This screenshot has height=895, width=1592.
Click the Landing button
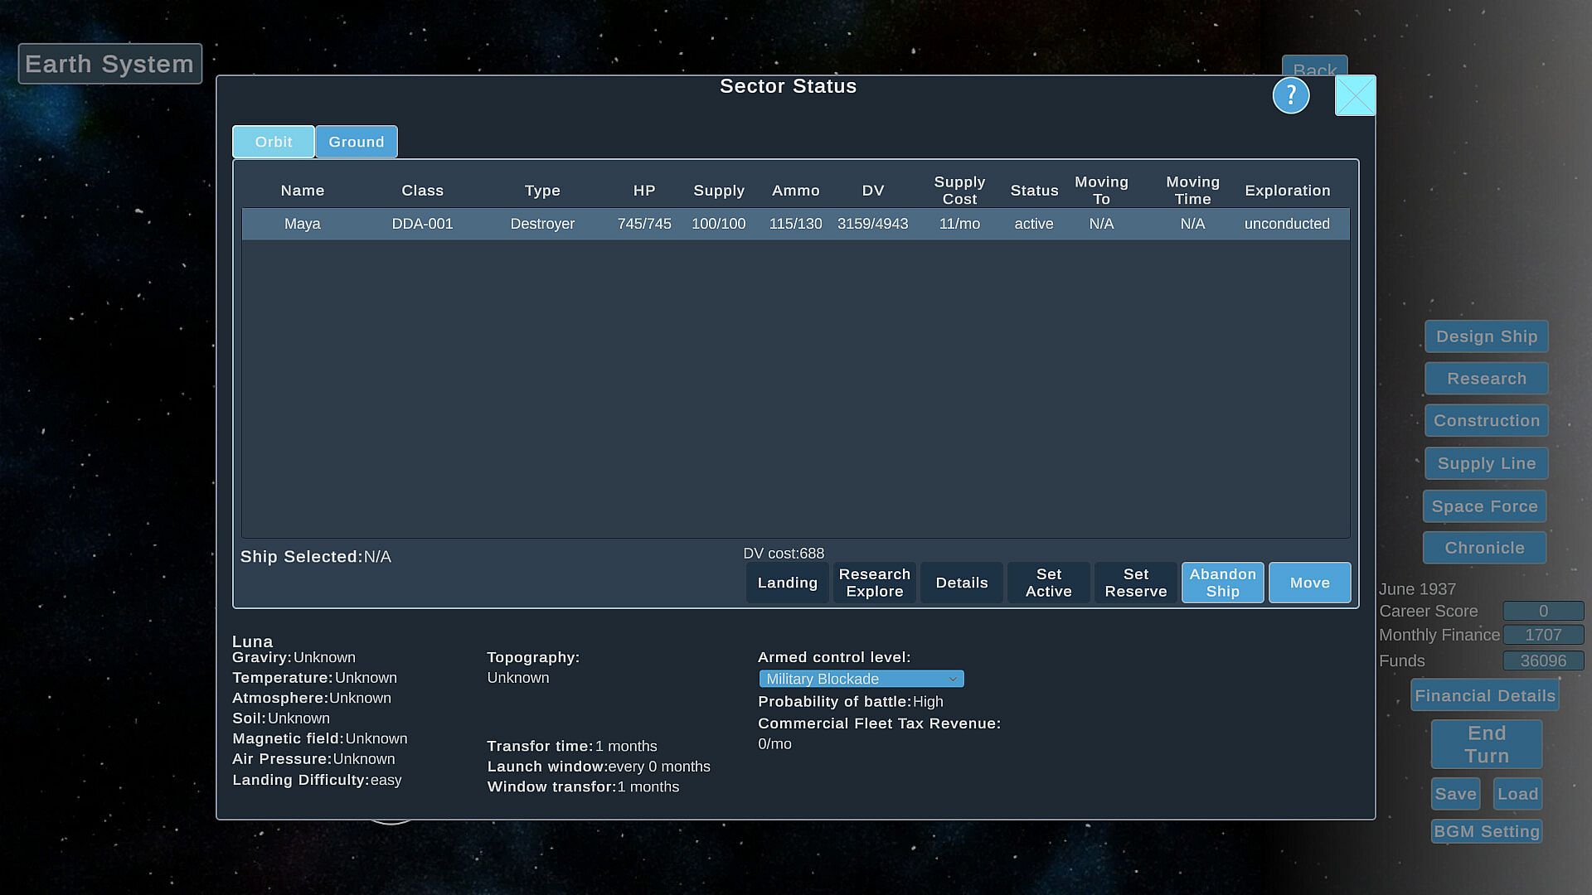click(x=787, y=583)
